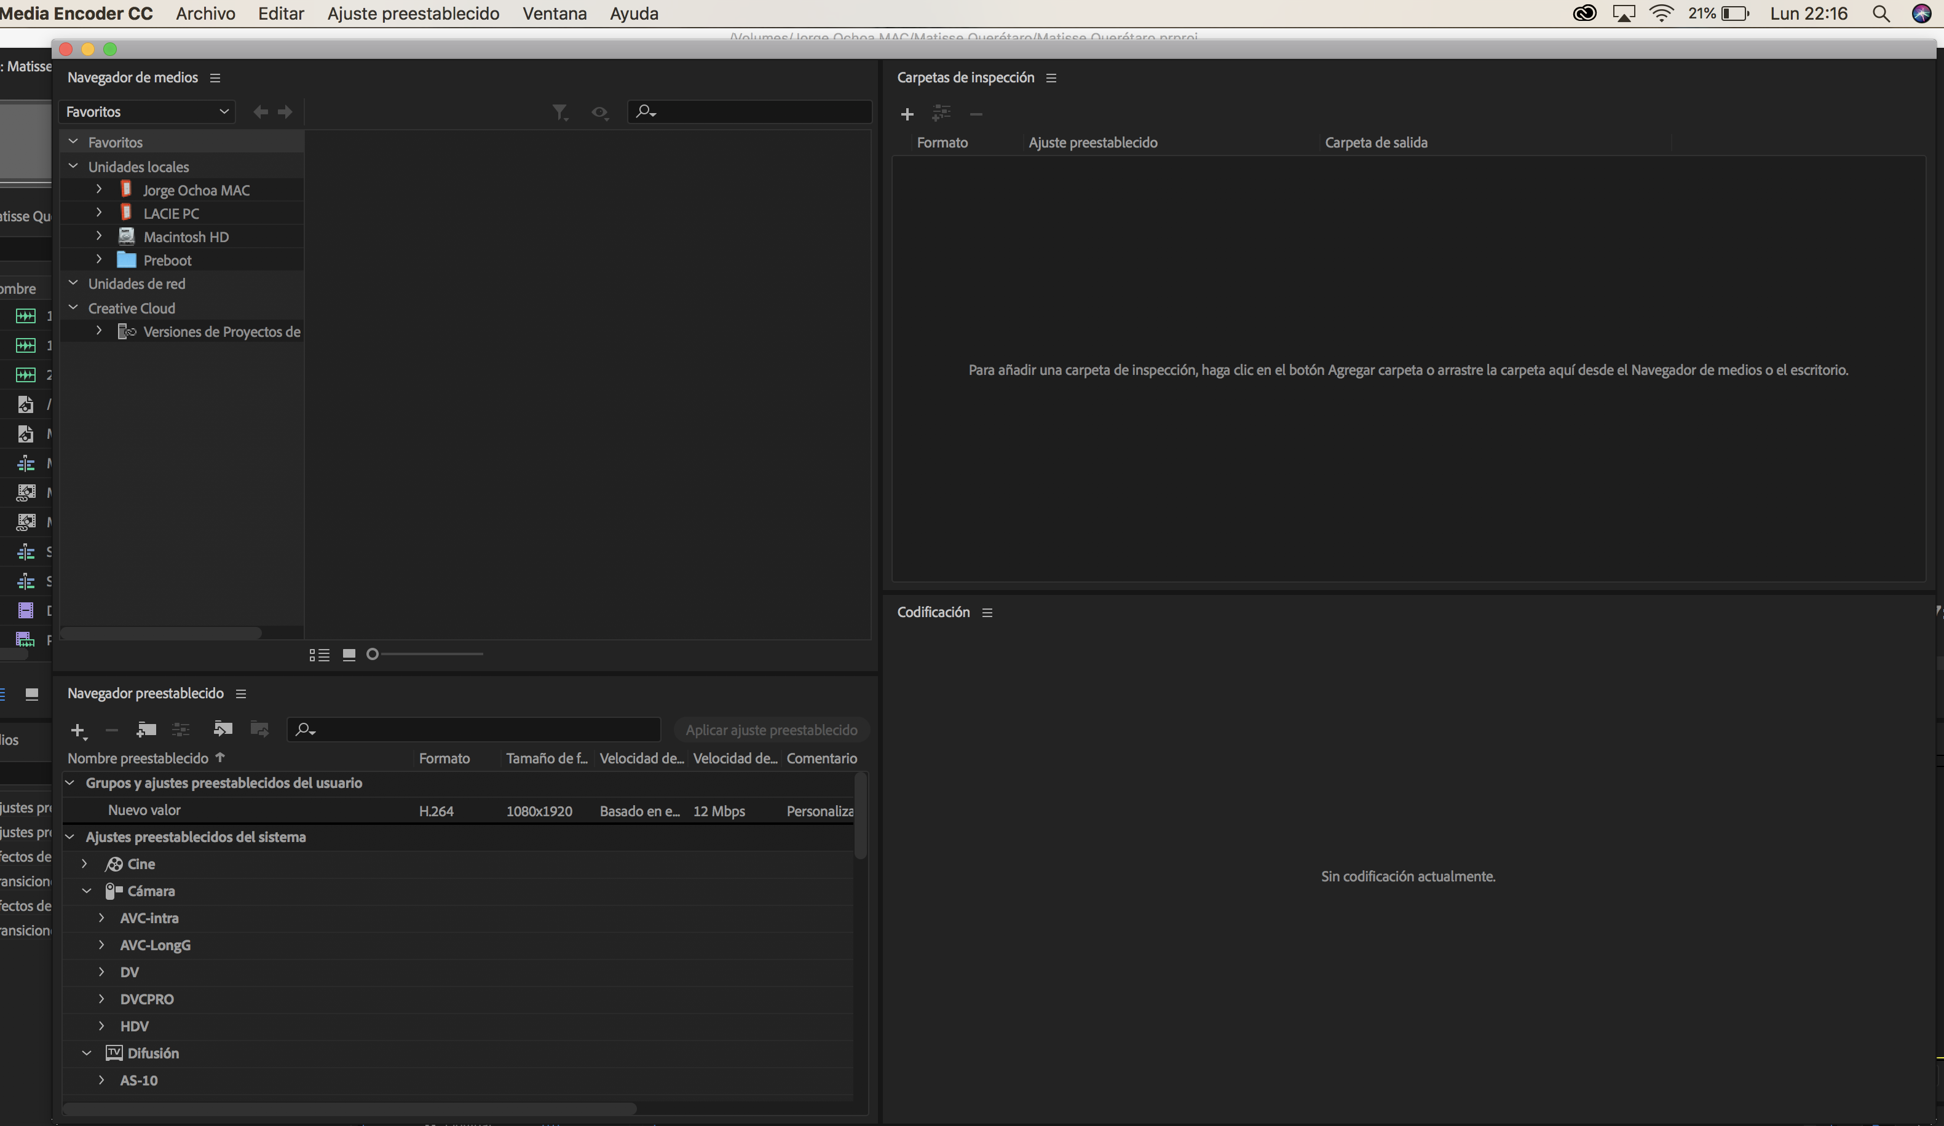Click the new preset icon in Navegador preestablecido
This screenshot has width=1944, height=1126.
[x=76, y=729]
